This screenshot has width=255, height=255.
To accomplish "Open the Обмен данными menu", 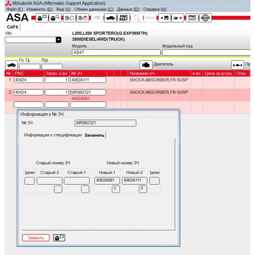I will point(94,9).
